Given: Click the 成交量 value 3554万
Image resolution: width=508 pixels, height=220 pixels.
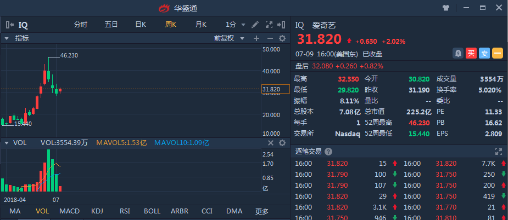Looking at the screenshot, I should [x=492, y=79].
